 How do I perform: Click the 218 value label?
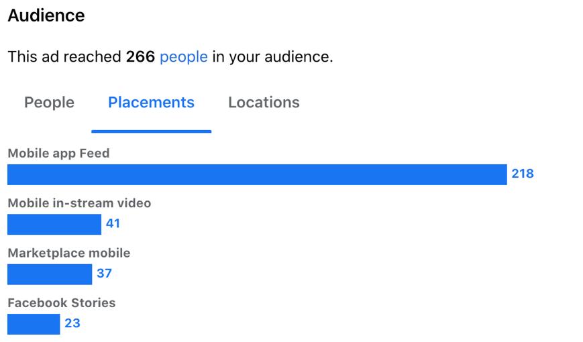[x=523, y=174]
